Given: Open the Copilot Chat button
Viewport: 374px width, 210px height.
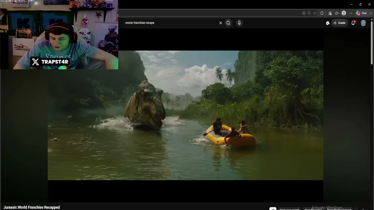Looking at the screenshot, I should coord(361,13).
